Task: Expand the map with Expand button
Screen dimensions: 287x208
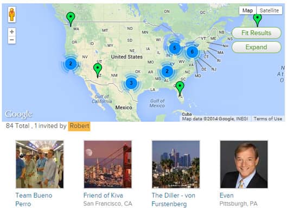Action: (257, 47)
